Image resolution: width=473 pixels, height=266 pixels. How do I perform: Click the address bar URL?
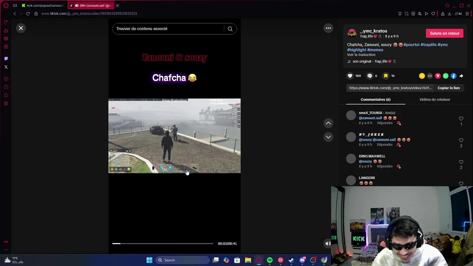coord(89,14)
